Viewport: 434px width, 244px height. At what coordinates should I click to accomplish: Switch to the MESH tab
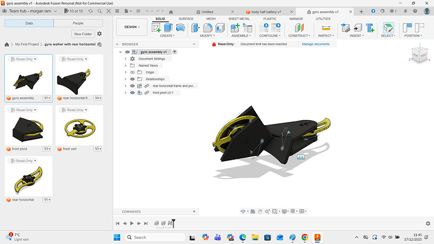point(211,19)
